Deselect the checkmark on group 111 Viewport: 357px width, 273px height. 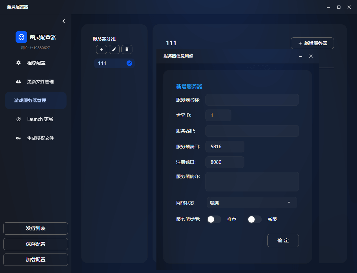point(129,63)
